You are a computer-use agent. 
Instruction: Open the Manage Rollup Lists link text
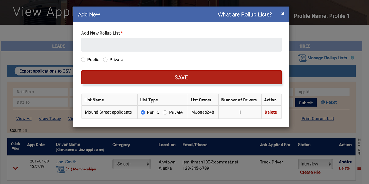[327, 58]
